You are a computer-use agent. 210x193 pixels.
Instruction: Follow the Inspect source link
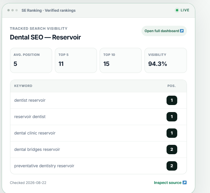click(x=170, y=183)
